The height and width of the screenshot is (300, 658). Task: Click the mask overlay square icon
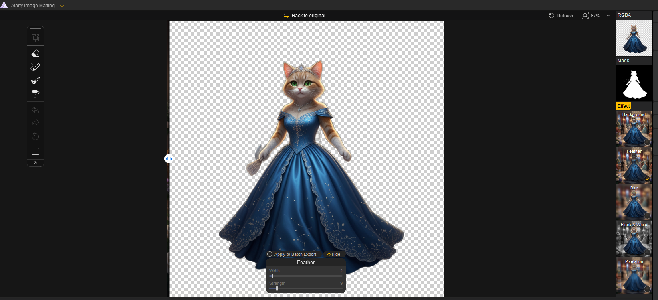(x=35, y=151)
